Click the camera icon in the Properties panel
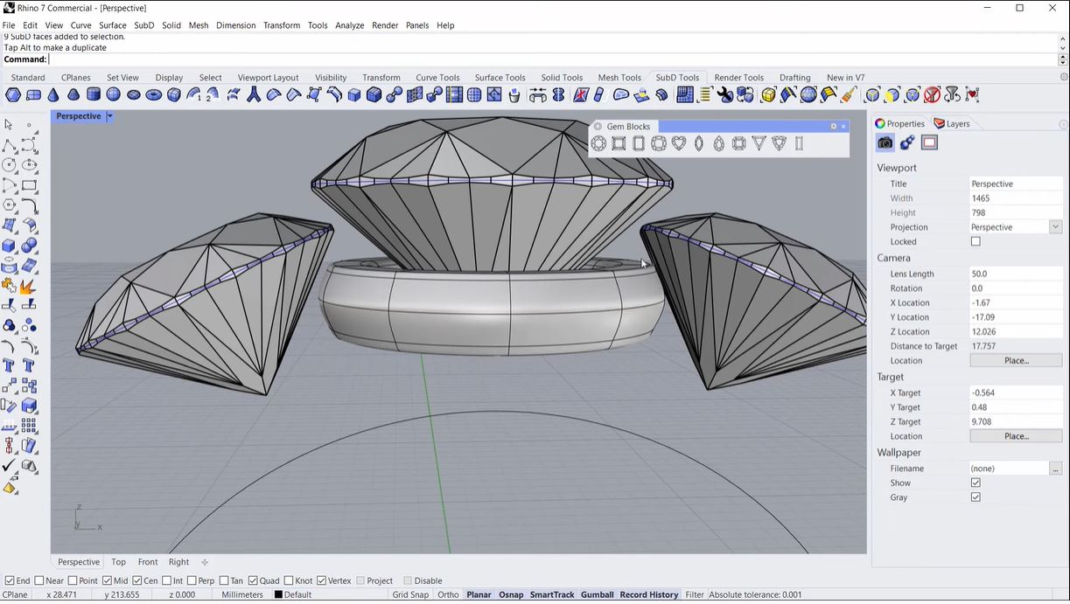The height and width of the screenshot is (604, 1070). (x=885, y=142)
